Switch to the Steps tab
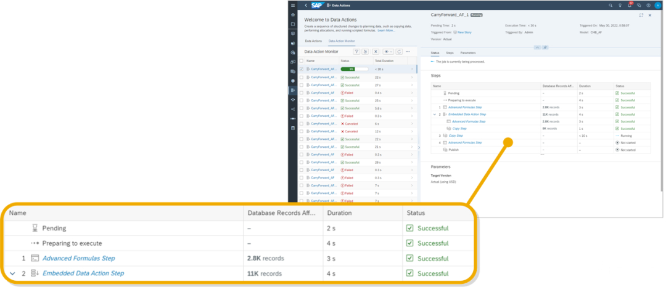 [x=450, y=53]
